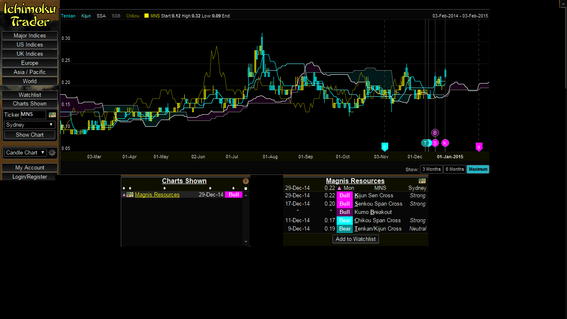Image resolution: width=567 pixels, height=319 pixels.
Task: Open Magnis Resources link in Charts Shown
Action: tap(157, 195)
